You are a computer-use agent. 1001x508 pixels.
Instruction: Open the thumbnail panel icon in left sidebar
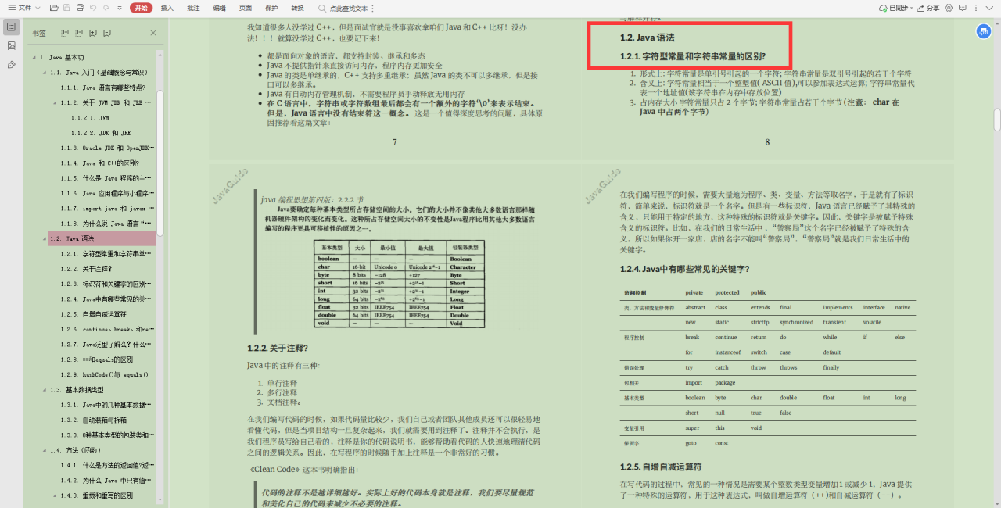[x=11, y=45]
